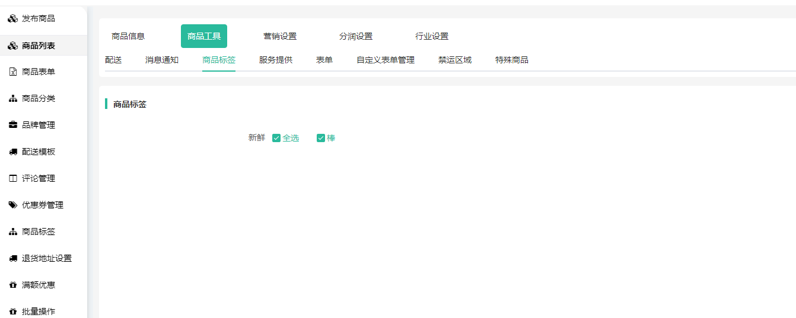796x318 pixels.
Task: Click the 商品表单 file icon
Action: pos(12,72)
